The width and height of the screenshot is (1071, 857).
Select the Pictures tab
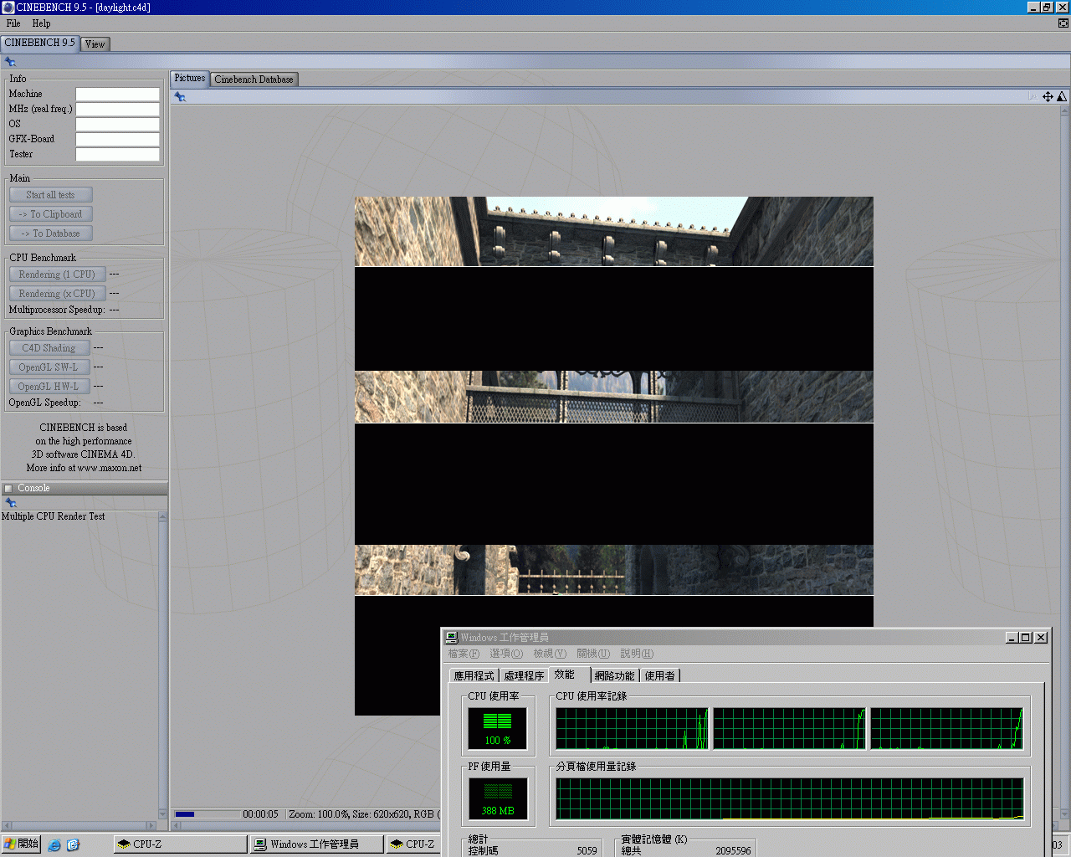point(190,78)
